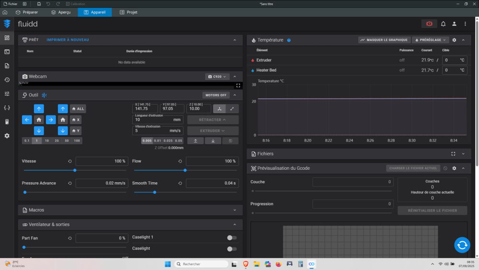Viewport: 479px width, 270px height.
Task: Open temperature panel settings gear
Action: [454, 40]
